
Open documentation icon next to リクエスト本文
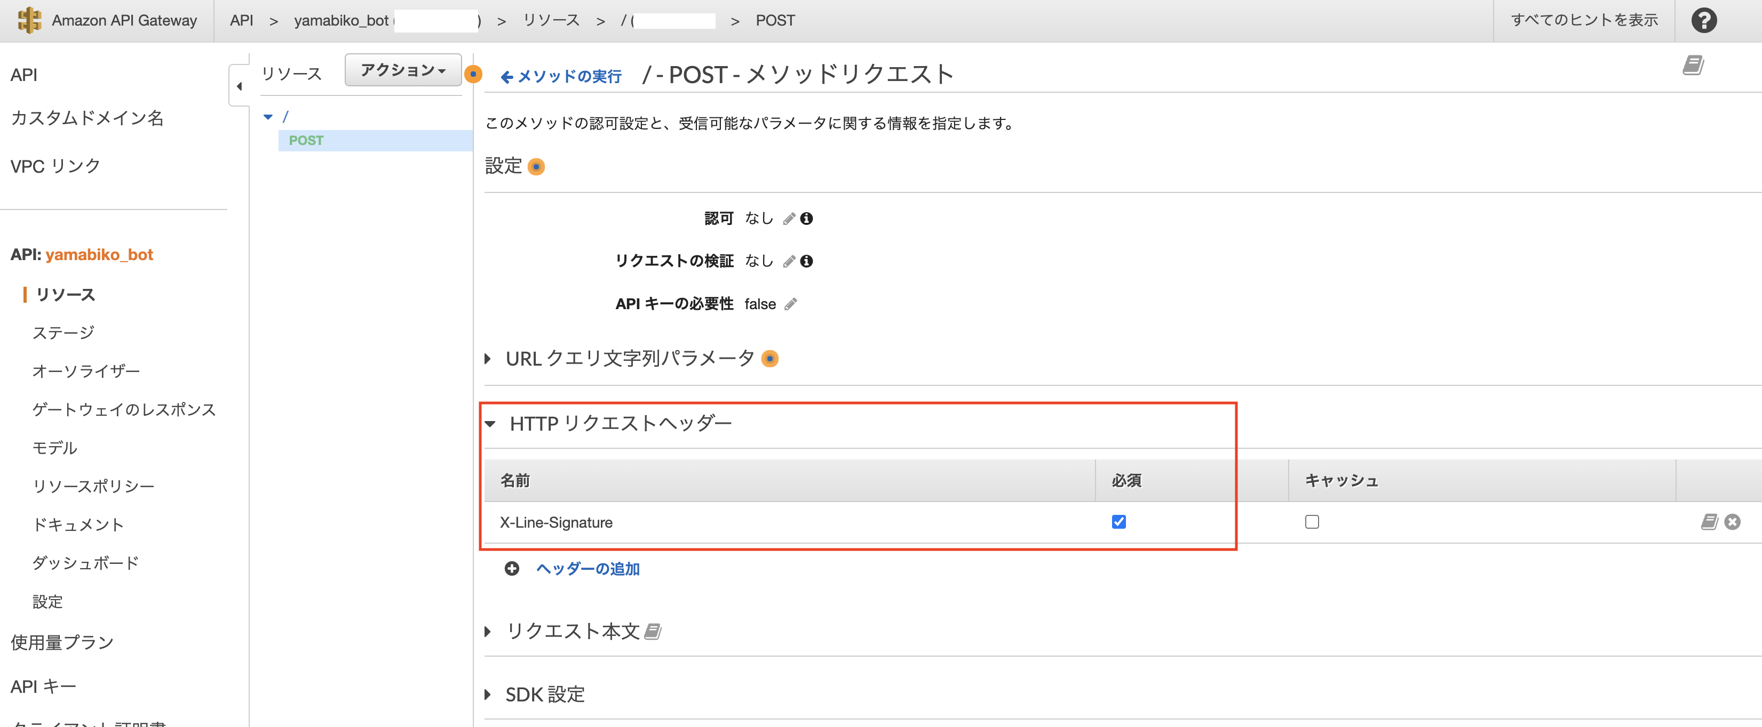(x=653, y=632)
